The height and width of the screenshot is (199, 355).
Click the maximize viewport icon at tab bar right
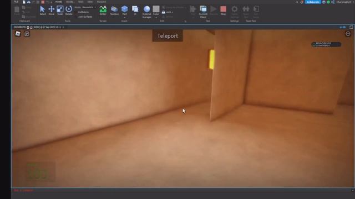[351, 27]
